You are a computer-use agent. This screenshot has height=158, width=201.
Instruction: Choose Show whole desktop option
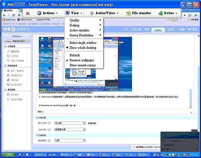pyautogui.click(x=84, y=48)
